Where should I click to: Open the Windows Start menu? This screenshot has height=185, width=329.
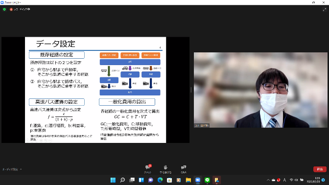click(x=113, y=180)
